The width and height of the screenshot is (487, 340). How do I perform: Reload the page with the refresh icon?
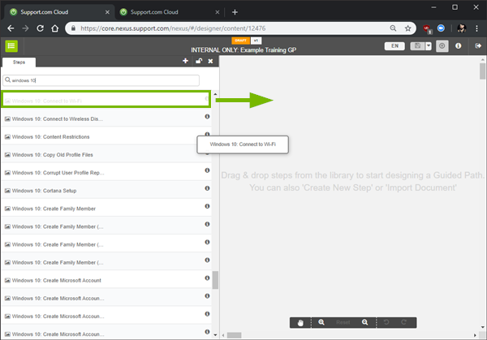40,28
